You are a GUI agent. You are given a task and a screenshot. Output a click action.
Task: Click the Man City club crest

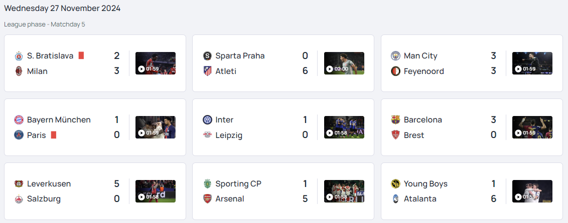click(395, 55)
